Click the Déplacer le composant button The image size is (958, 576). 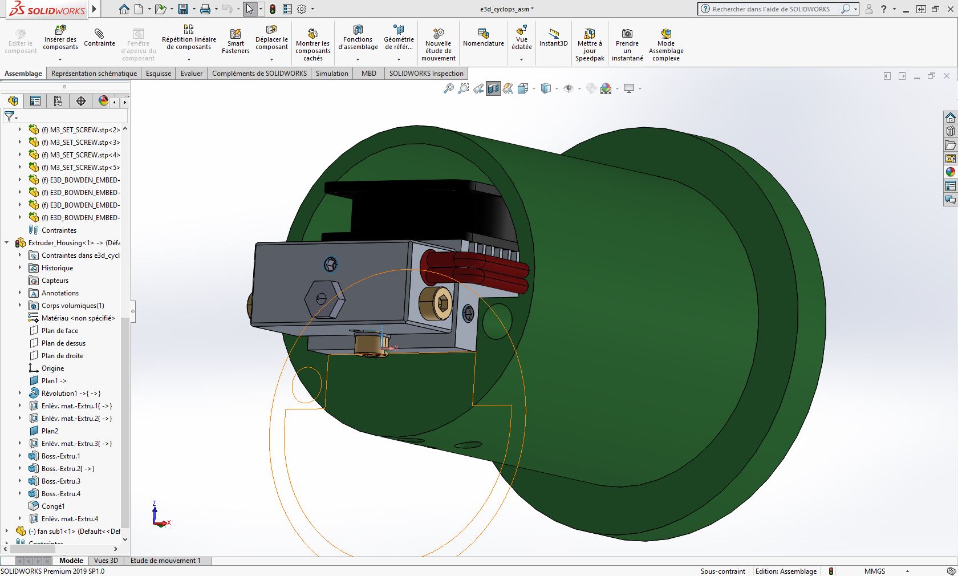point(271,39)
